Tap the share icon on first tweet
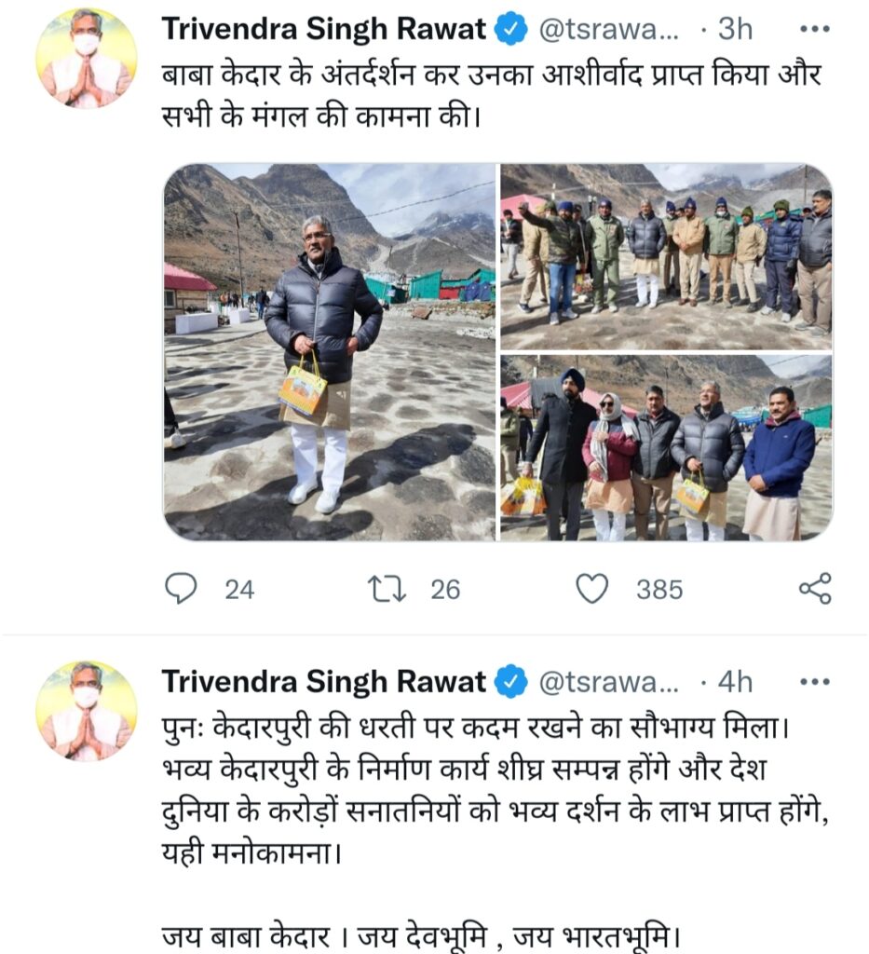The image size is (869, 954). (815, 589)
